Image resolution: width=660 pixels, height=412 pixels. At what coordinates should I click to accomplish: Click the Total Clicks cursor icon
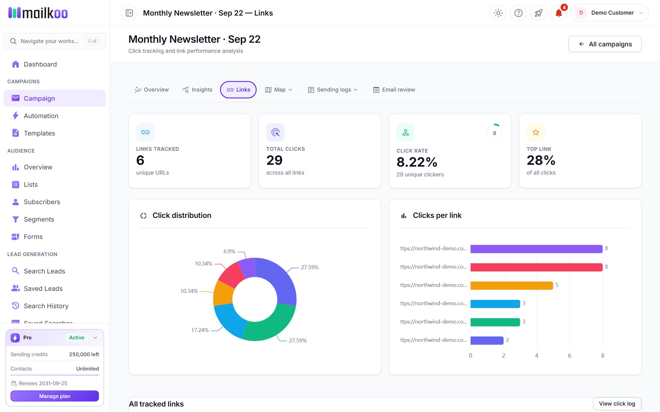(275, 132)
